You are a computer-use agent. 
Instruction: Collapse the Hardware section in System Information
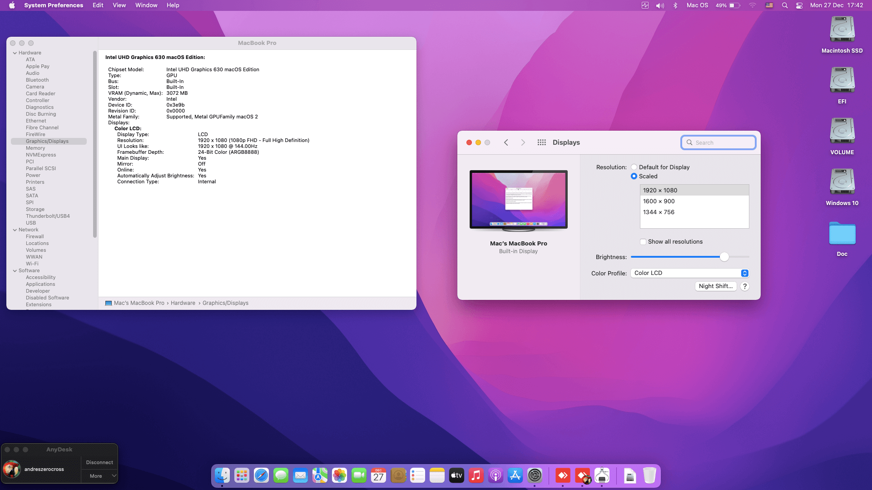(x=15, y=53)
